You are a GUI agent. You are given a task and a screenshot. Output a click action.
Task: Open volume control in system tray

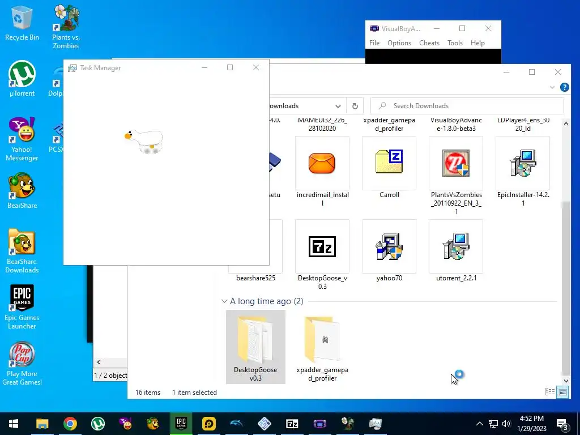506,424
